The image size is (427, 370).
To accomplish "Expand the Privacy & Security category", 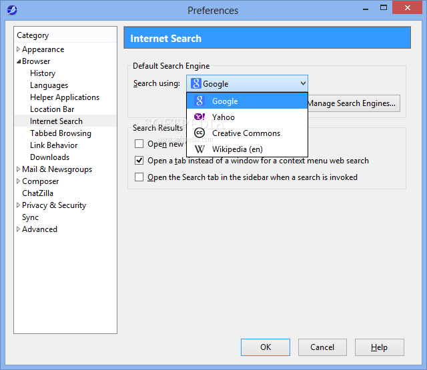I will coord(18,205).
